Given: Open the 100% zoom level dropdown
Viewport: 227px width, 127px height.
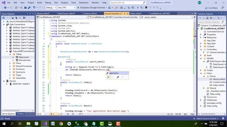Looking at the screenshot, I should point(41,114).
